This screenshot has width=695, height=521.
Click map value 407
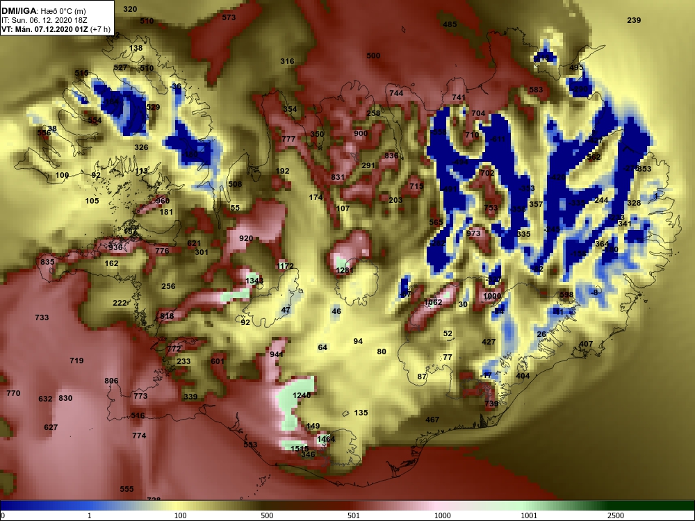point(586,345)
